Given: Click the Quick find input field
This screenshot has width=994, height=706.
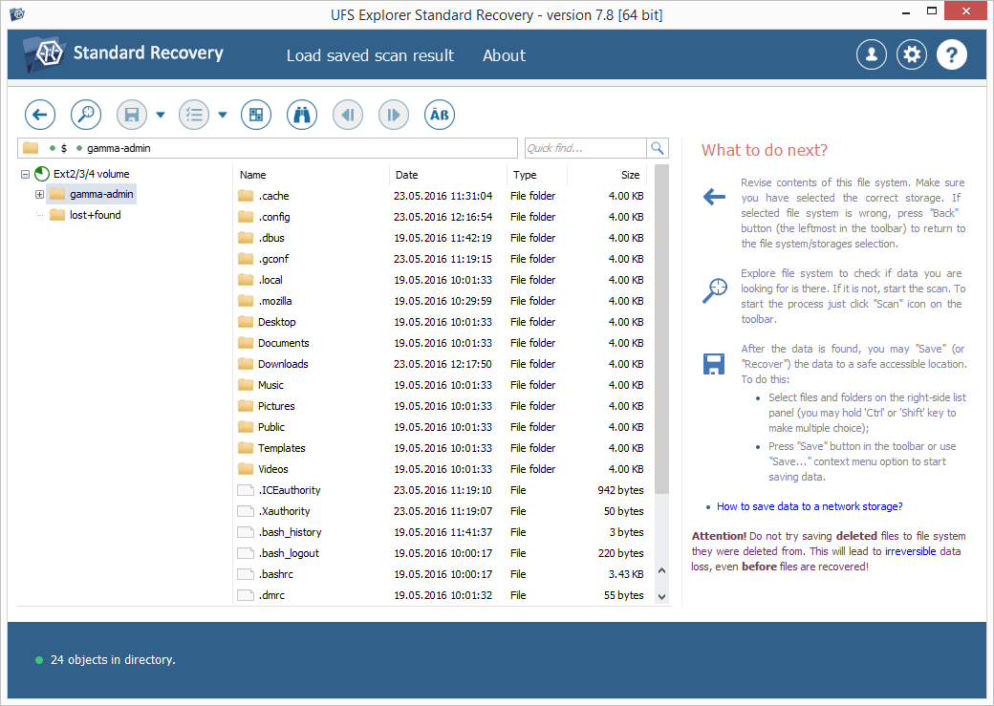Looking at the screenshot, I should (x=586, y=148).
